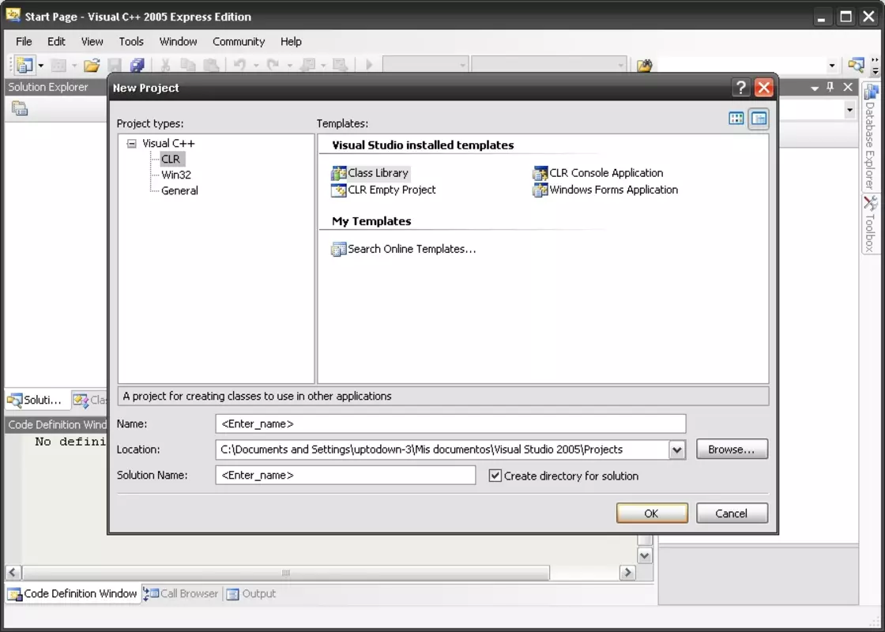The height and width of the screenshot is (632, 885).
Task: Click the Solution Explorer toolbar icon at far right
Action: coord(856,65)
